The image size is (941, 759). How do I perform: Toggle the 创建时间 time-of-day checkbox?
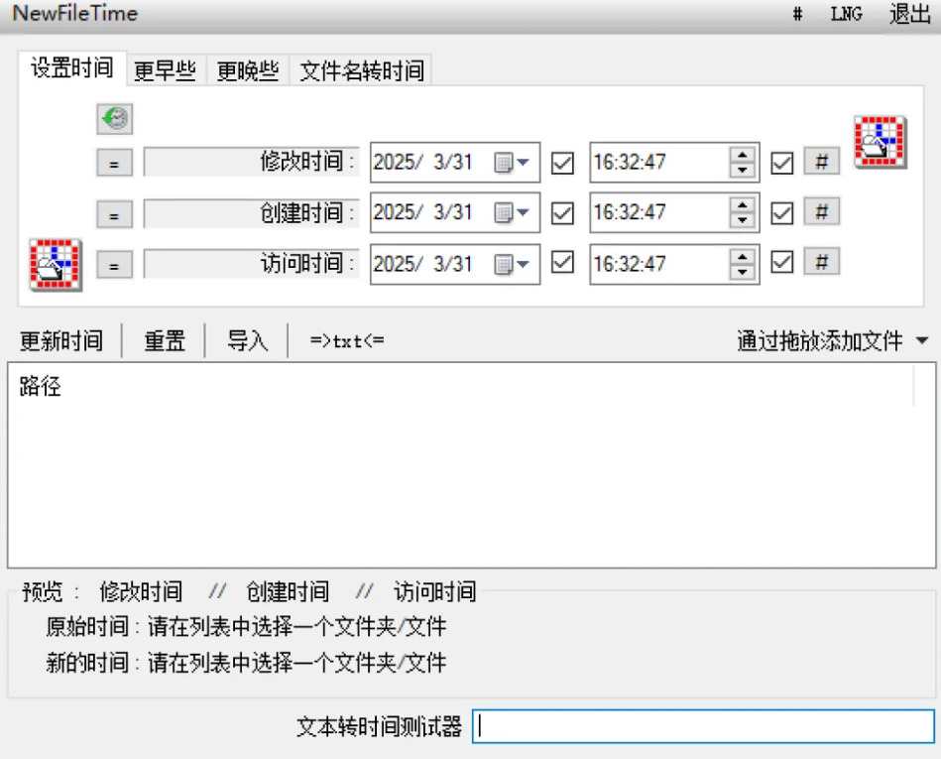pyautogui.click(x=782, y=213)
